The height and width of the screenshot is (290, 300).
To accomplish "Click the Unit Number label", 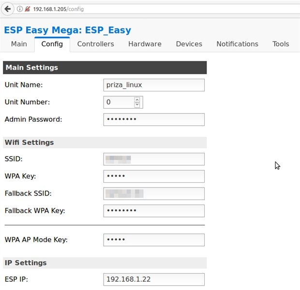I will tap(27, 102).
